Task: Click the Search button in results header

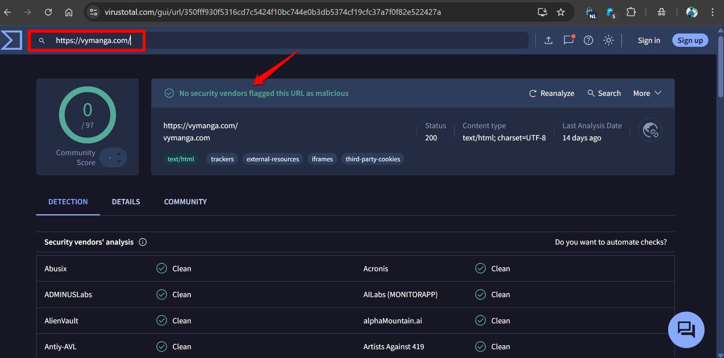Action: 604,93
